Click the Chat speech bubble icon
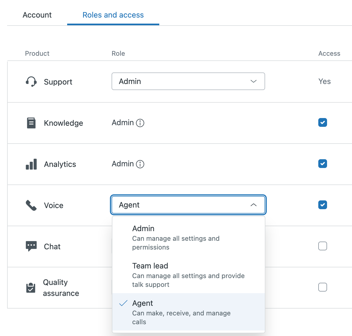Image resolution: width=352 pixels, height=336 pixels. pos(31,246)
